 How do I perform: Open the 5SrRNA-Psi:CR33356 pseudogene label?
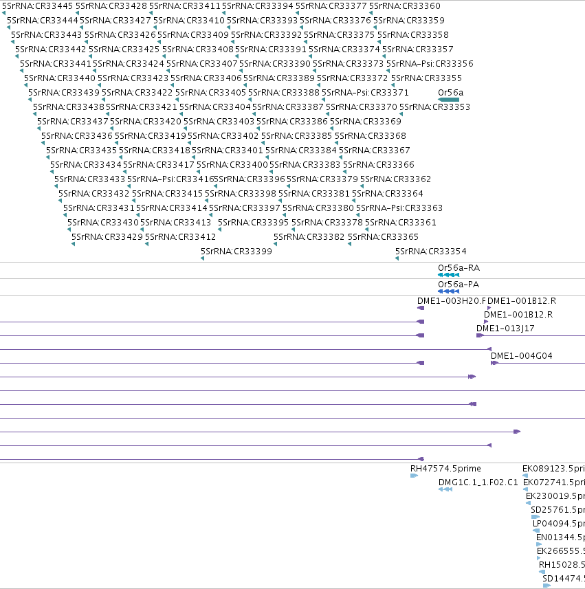[430, 64]
